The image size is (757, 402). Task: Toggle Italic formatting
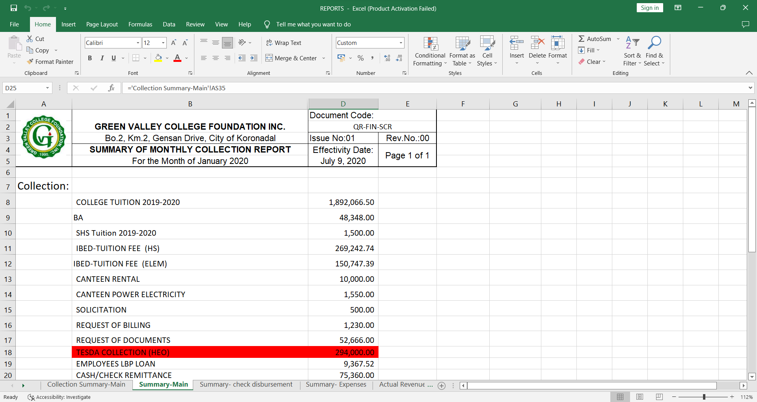102,58
